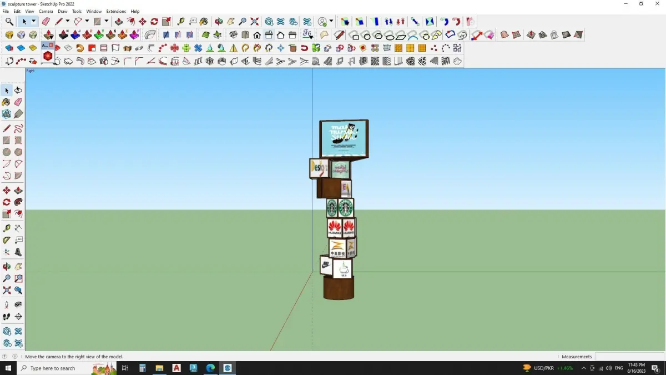Select the Circle tool in left palette
This screenshot has width=666, height=375.
click(7, 152)
